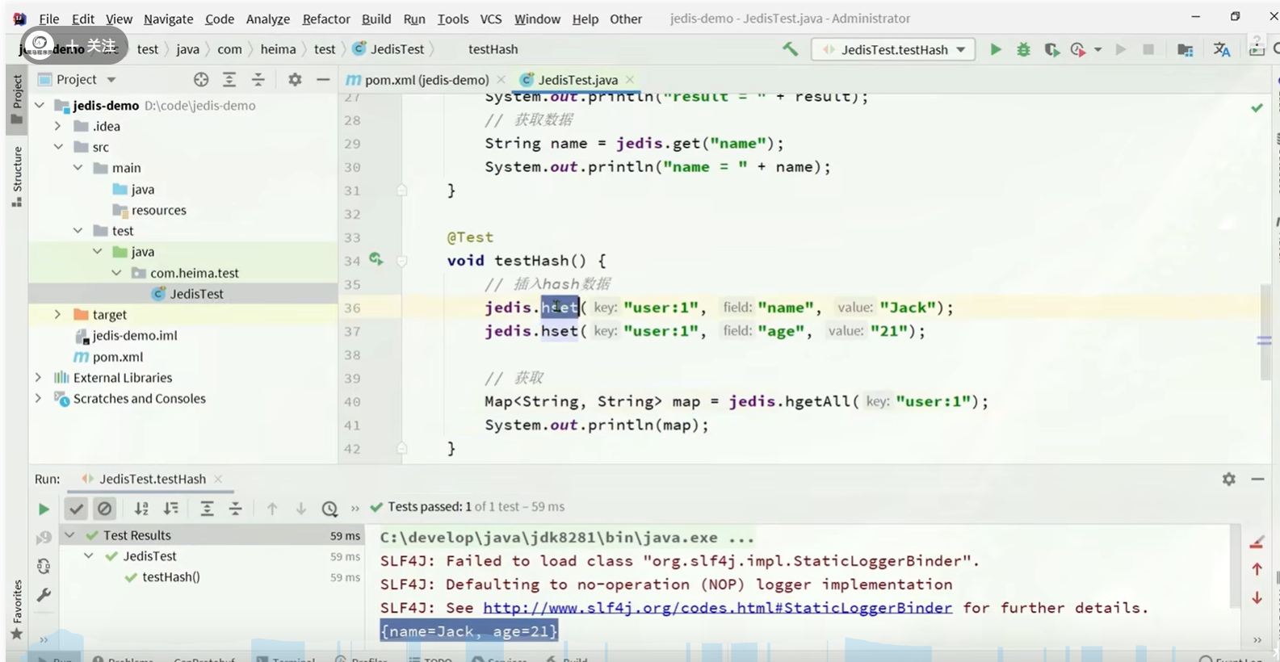Viewport: 1280px width, 662px height.
Task: Expand External Libraries node
Action: pyautogui.click(x=39, y=377)
